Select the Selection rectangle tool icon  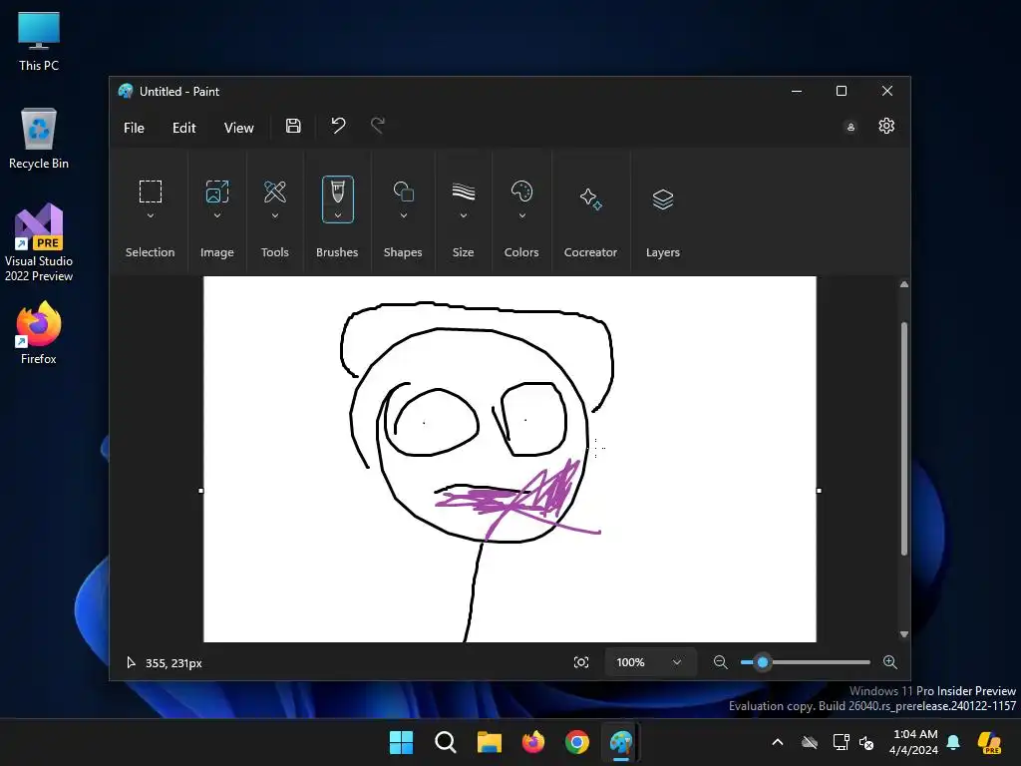[151, 191]
